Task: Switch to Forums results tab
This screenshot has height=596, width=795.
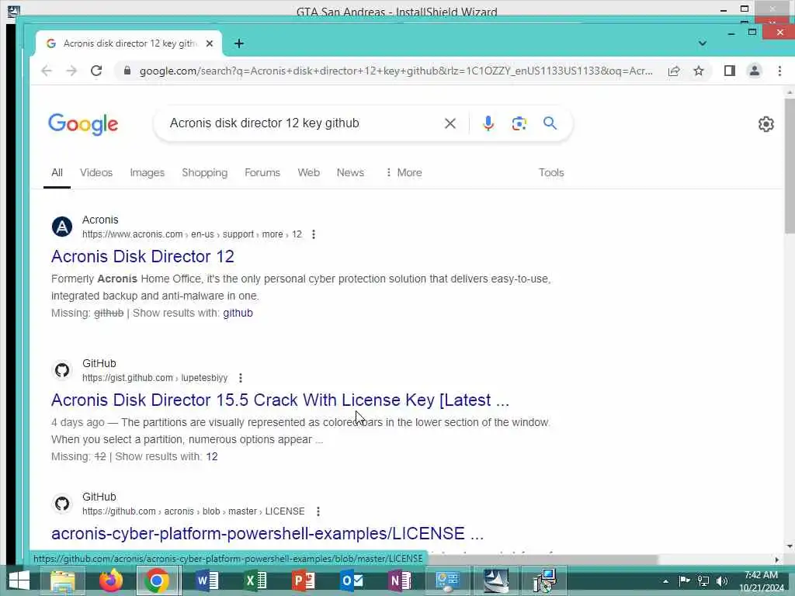Action: [x=262, y=172]
